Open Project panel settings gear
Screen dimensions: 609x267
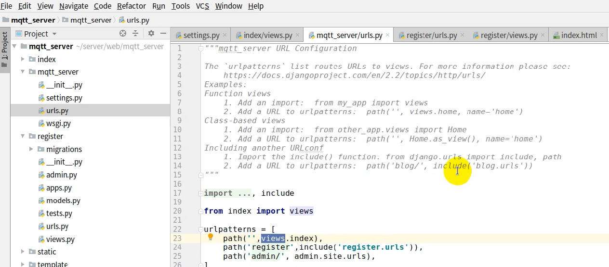(151, 34)
